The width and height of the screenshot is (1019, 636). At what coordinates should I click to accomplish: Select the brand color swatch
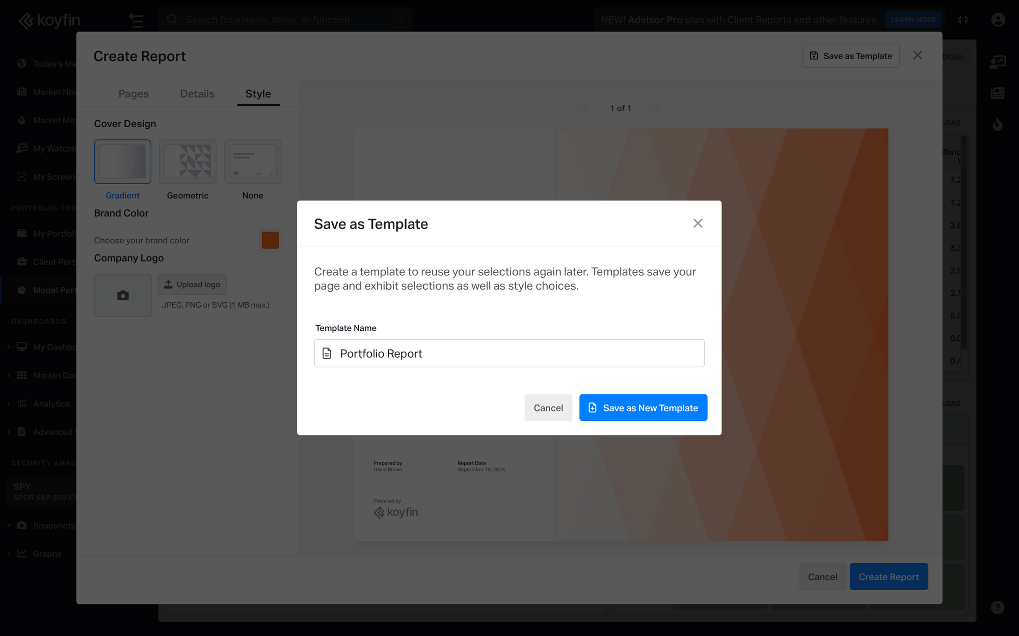270,240
